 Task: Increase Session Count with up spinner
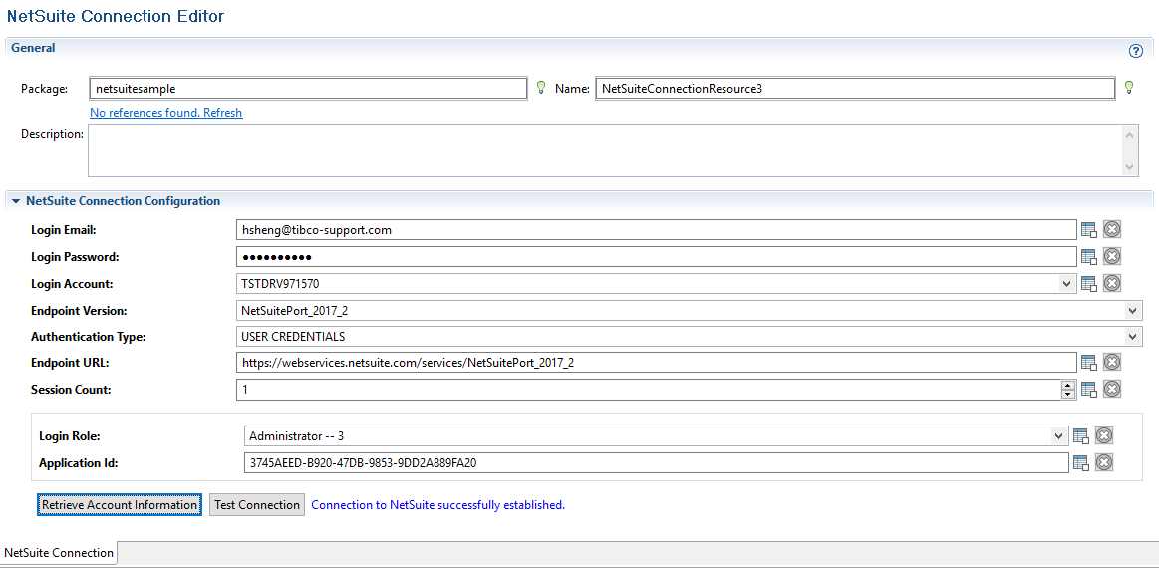(x=1067, y=385)
